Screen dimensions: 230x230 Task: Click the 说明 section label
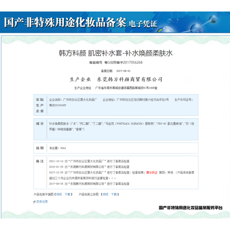pyautogui.click(x=40, y=148)
